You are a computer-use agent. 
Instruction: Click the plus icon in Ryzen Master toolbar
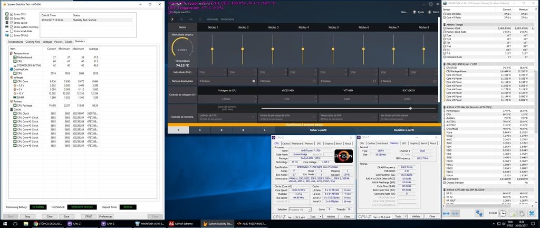(x=181, y=20)
